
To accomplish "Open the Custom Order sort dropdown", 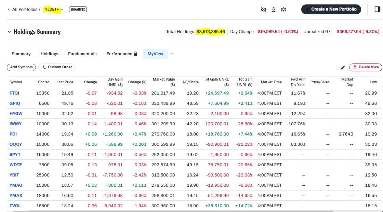I will coord(57,67).
